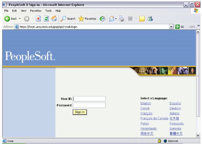Close the Internet Explorer window

tap(198, 5)
